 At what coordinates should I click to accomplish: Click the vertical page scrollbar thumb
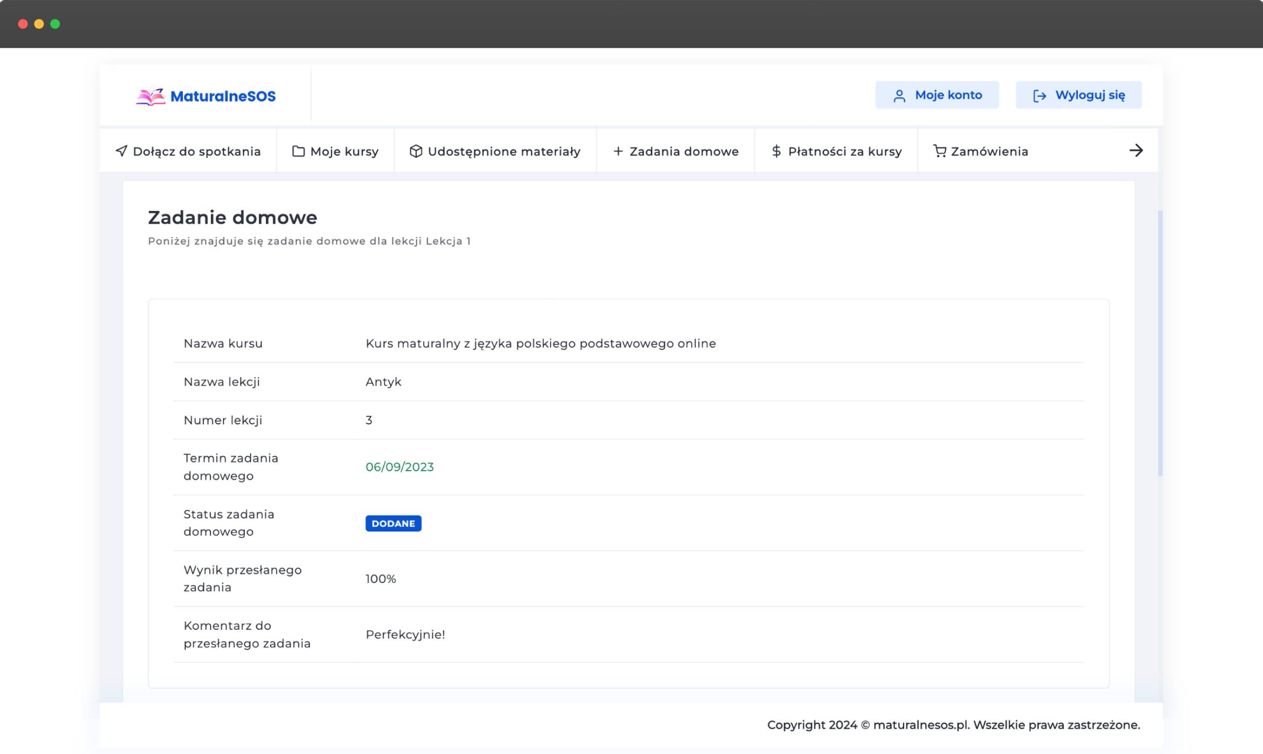point(1160,343)
